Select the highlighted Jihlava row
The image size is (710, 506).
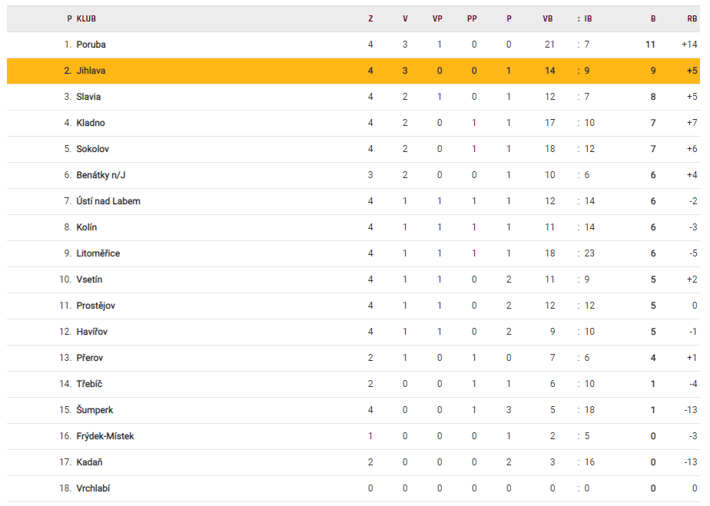coord(353,71)
